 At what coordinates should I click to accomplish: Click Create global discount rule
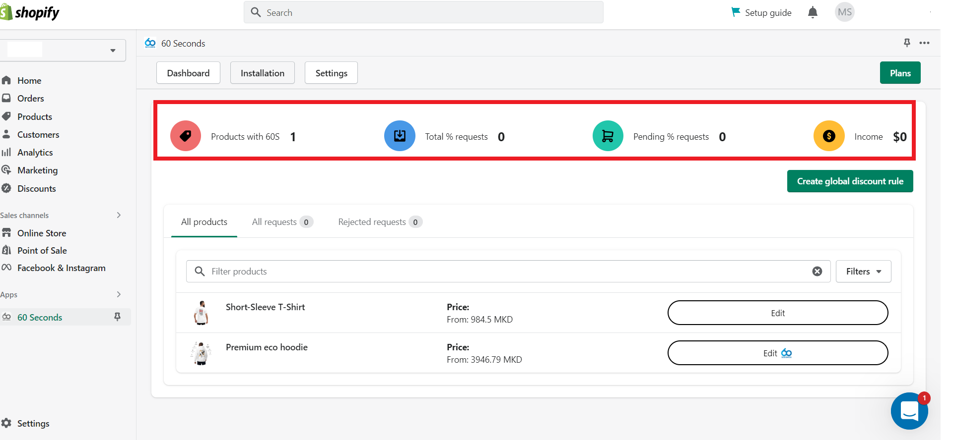click(x=850, y=181)
